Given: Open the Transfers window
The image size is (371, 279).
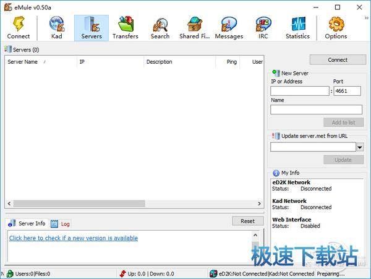Looking at the screenshot, I should tap(126, 28).
